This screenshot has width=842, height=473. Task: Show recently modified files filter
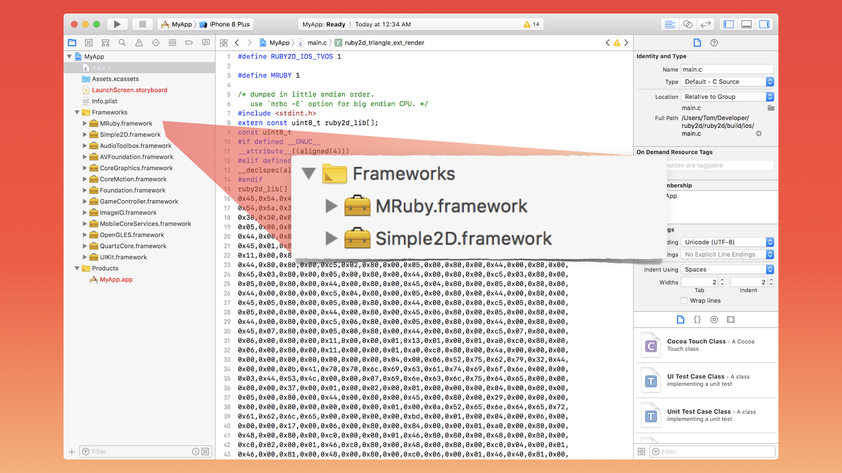click(196, 451)
